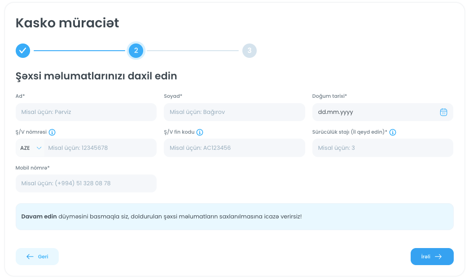The width and height of the screenshot is (469, 279).
Task: Click the step 3 circle indicator
Action: coord(249,51)
